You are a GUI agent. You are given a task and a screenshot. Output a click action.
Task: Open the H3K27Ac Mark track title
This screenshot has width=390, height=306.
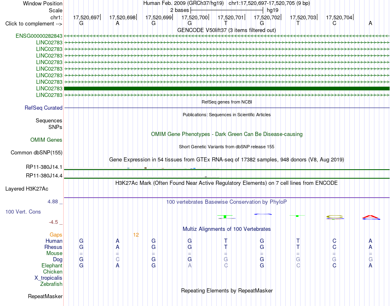pyautogui.click(x=227, y=183)
